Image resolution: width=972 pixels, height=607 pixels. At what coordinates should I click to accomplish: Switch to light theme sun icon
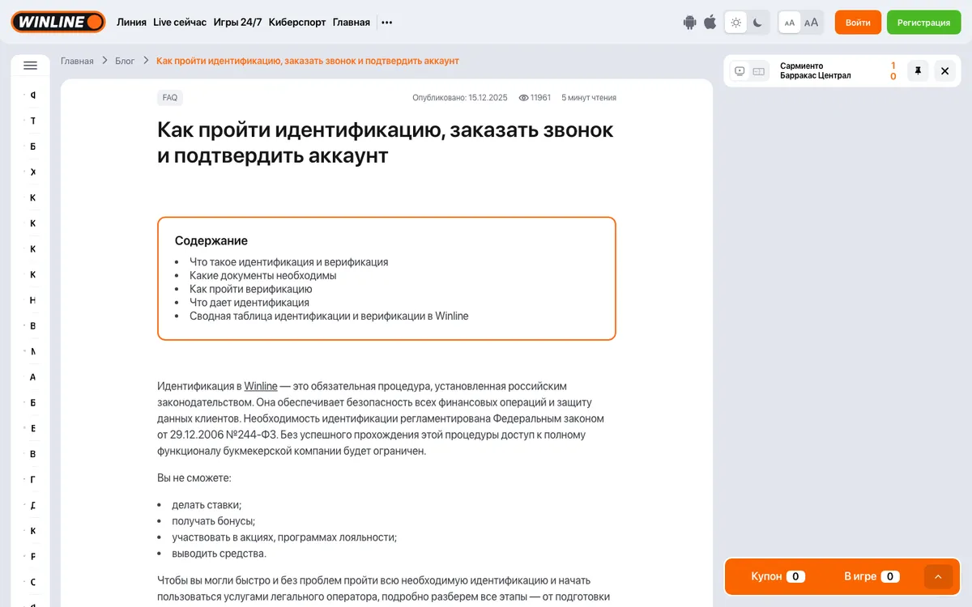(735, 23)
